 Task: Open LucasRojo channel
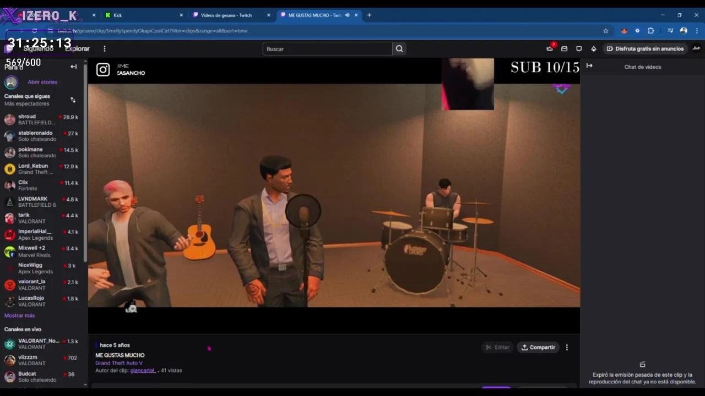[x=42, y=301]
